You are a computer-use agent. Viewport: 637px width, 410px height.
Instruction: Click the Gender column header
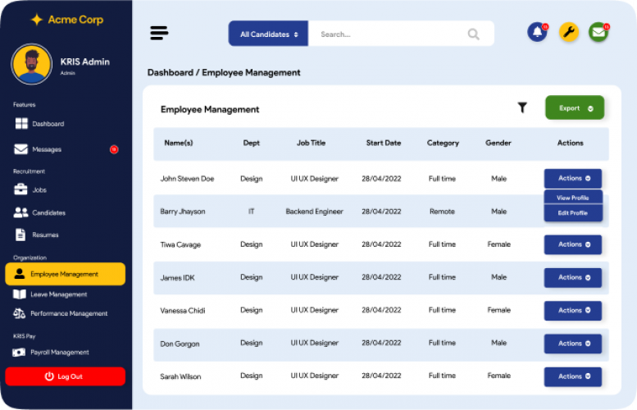point(498,143)
